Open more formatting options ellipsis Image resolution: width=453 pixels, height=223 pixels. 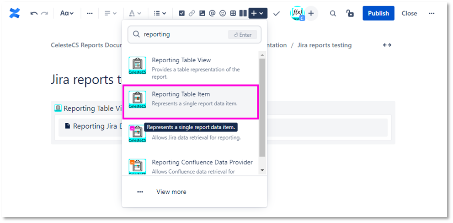pyautogui.click(x=90, y=13)
